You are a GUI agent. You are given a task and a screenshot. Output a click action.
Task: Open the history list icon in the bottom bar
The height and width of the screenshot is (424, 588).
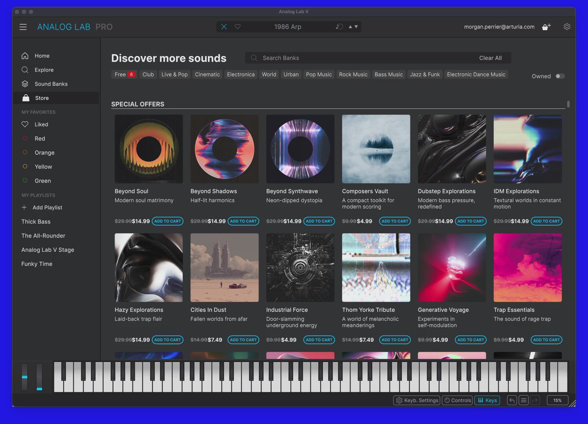(524, 400)
